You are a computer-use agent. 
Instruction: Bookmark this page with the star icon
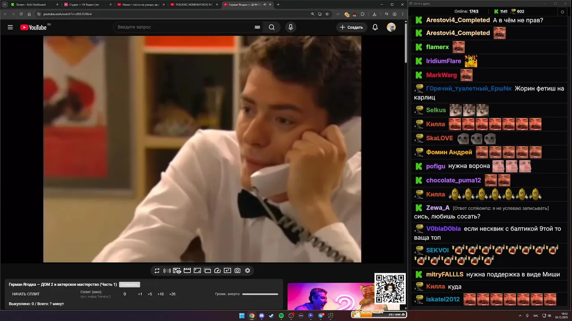click(327, 14)
